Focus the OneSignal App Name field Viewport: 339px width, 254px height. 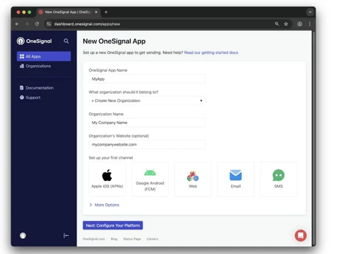tap(147, 79)
